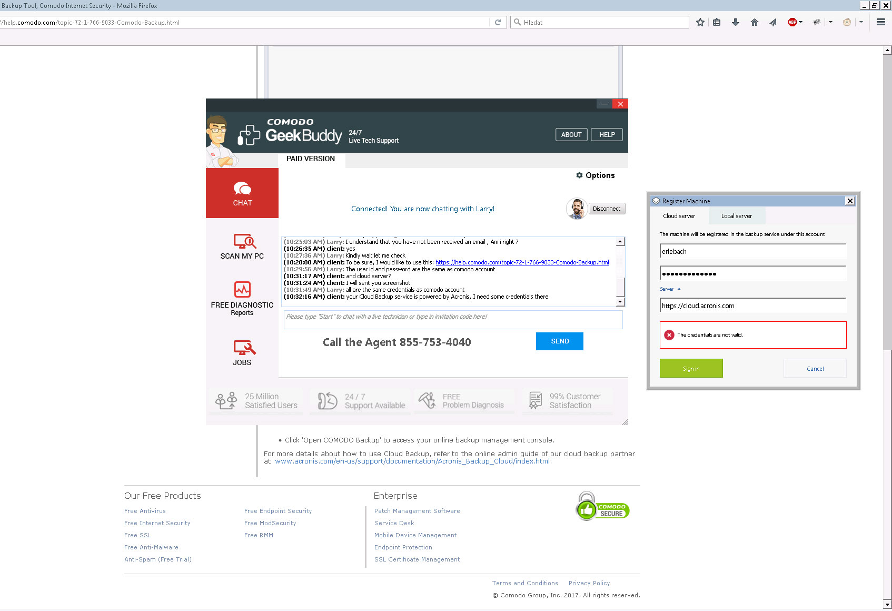Open Patch Management Software link
Viewport: 892px width, 611px height.
(x=417, y=511)
